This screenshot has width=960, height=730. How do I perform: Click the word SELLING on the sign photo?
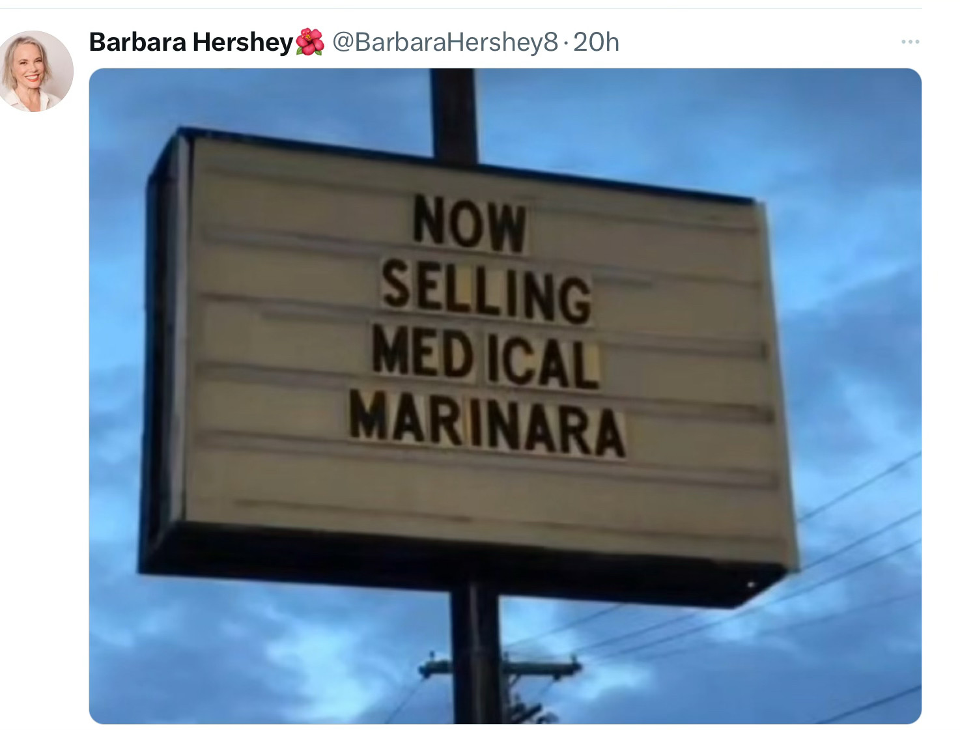click(486, 290)
